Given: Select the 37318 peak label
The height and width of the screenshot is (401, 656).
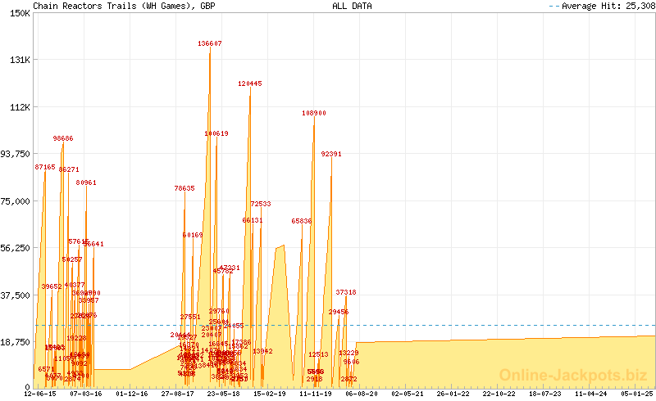Looking at the screenshot, I should [346, 292].
